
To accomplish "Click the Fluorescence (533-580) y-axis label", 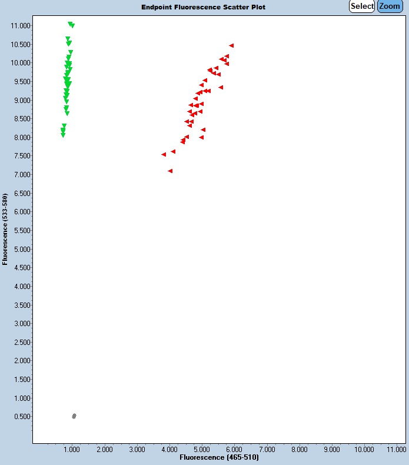I will [5, 229].
